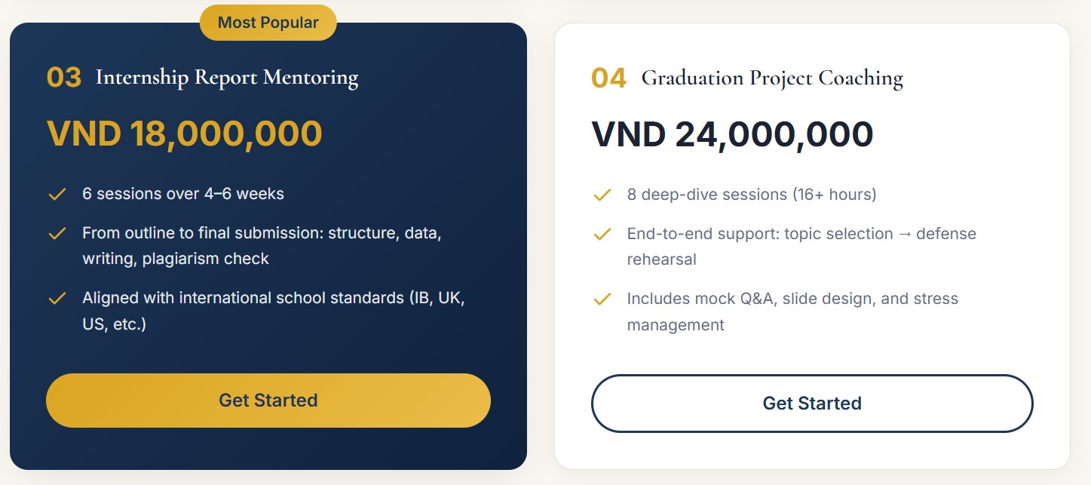Click the gold "04" plan number
This screenshot has height=485, width=1091.
pos(608,78)
